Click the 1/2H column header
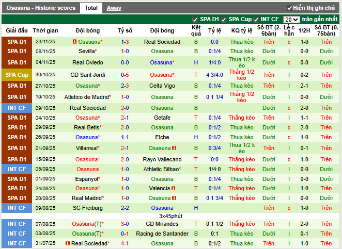Screen dimensions: 342x249 [304, 30]
